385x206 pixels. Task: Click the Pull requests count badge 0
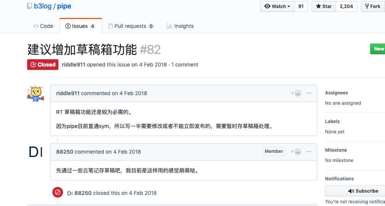(151, 26)
